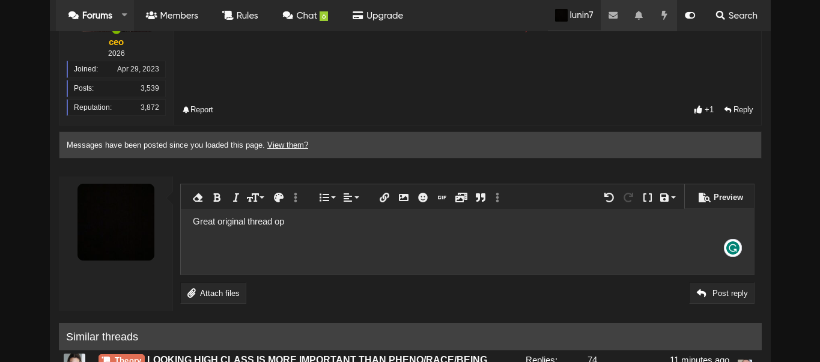Click the lightning bolt what's new icon

pos(664,16)
